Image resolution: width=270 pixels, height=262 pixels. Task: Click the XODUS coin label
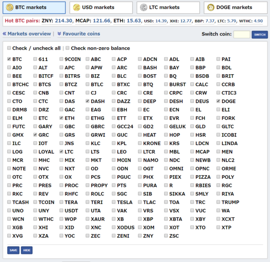[x=126, y=227]
